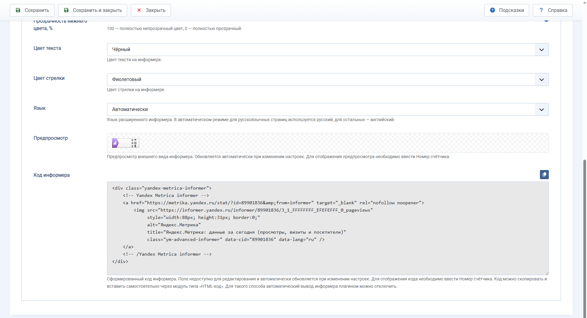Expand the Цвет текста dropdown arrow
Screen dimensions: 587x318
541,50
